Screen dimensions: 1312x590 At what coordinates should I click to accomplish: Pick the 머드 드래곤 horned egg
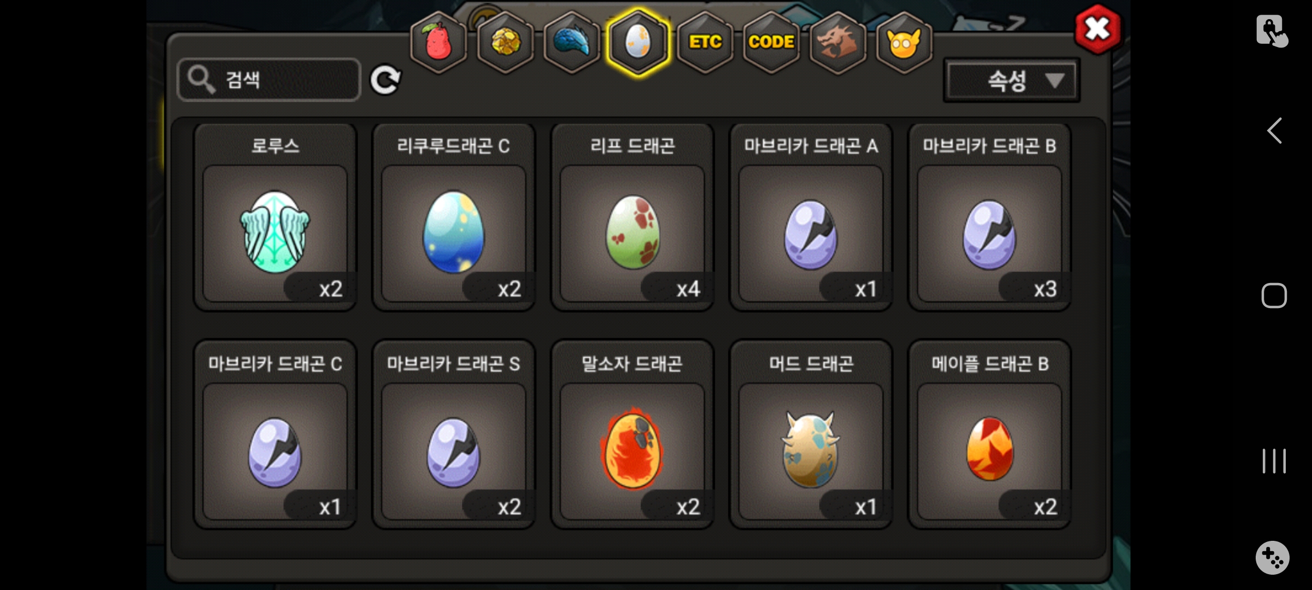(811, 435)
